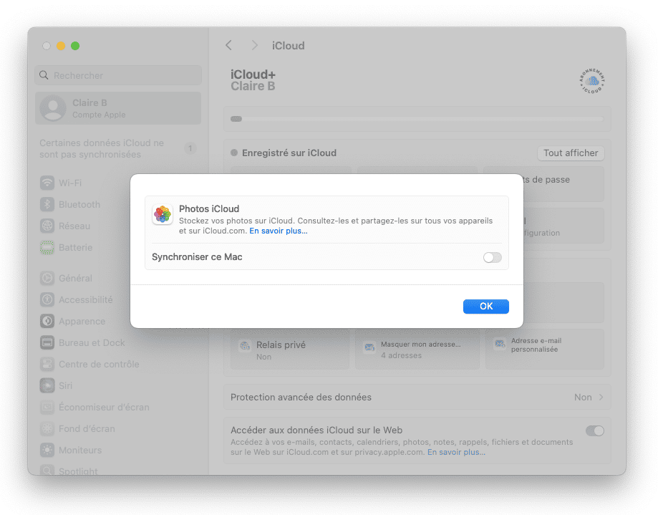Click the iCloud storage usage bar

417,119
